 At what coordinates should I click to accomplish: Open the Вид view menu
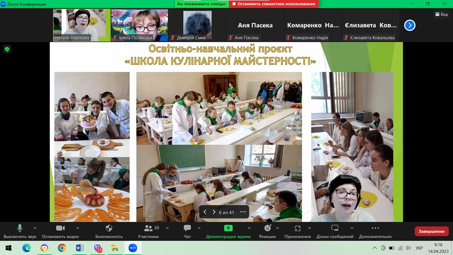[x=441, y=14]
